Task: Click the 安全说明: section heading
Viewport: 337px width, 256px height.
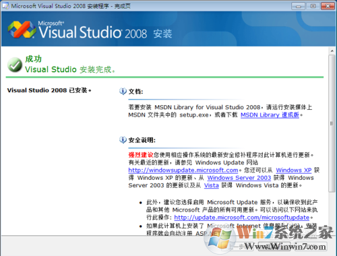Action: coord(142,140)
